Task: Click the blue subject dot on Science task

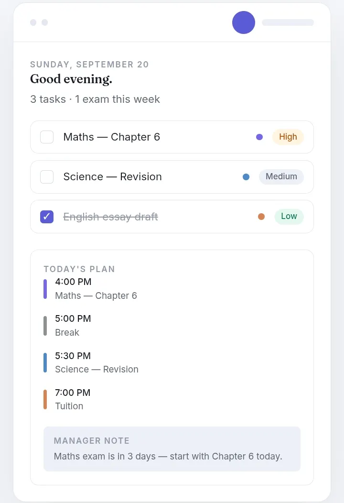Action: pyautogui.click(x=246, y=177)
